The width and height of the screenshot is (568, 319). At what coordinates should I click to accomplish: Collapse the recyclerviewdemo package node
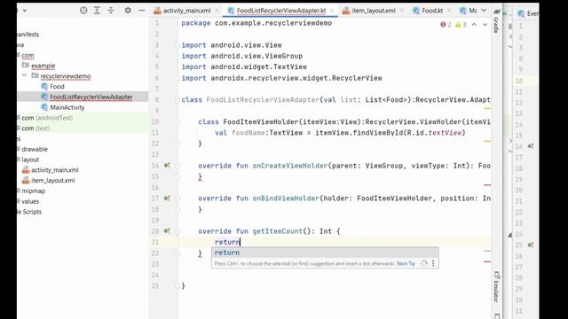[x=24, y=75]
